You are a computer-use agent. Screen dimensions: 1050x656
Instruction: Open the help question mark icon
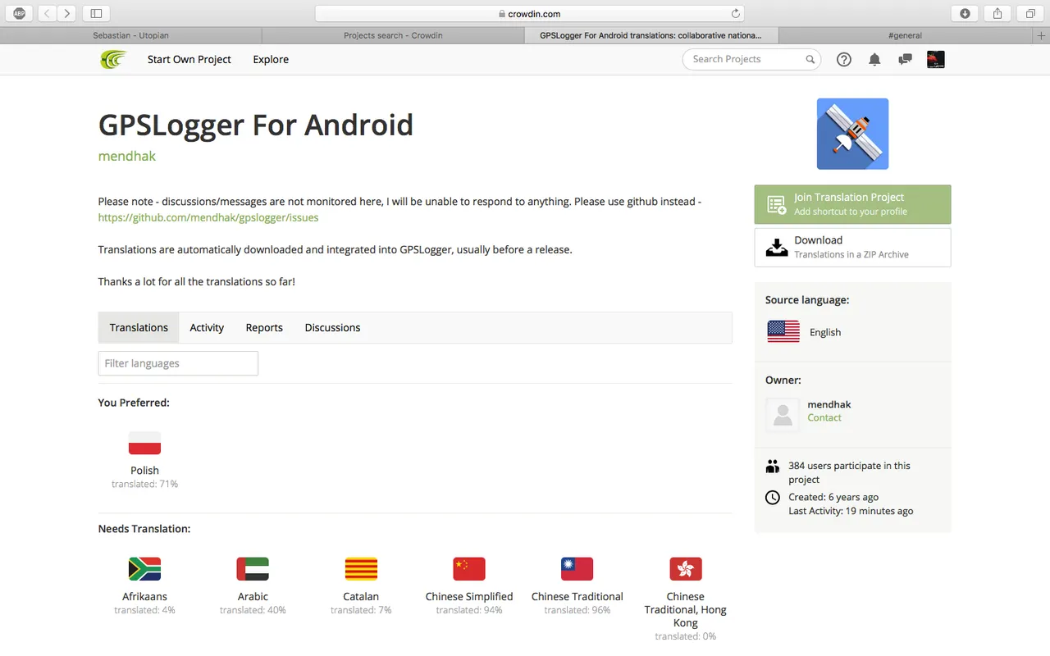[843, 59]
